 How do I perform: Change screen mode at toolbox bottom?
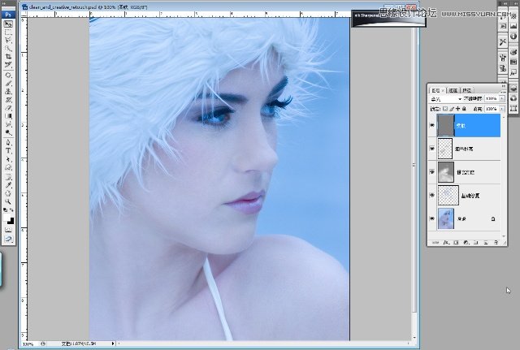pos(8,239)
